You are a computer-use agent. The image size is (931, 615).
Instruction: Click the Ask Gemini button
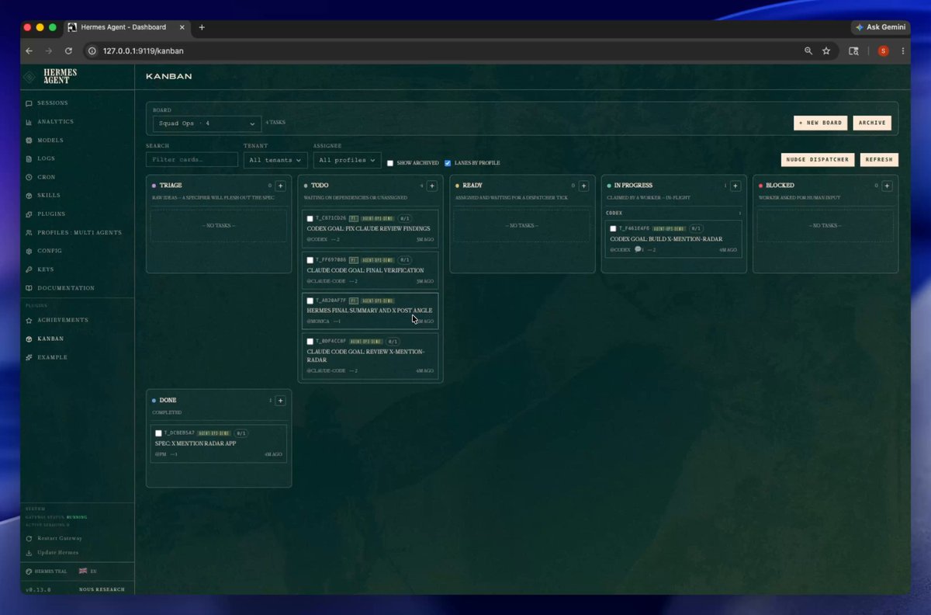[x=881, y=27]
